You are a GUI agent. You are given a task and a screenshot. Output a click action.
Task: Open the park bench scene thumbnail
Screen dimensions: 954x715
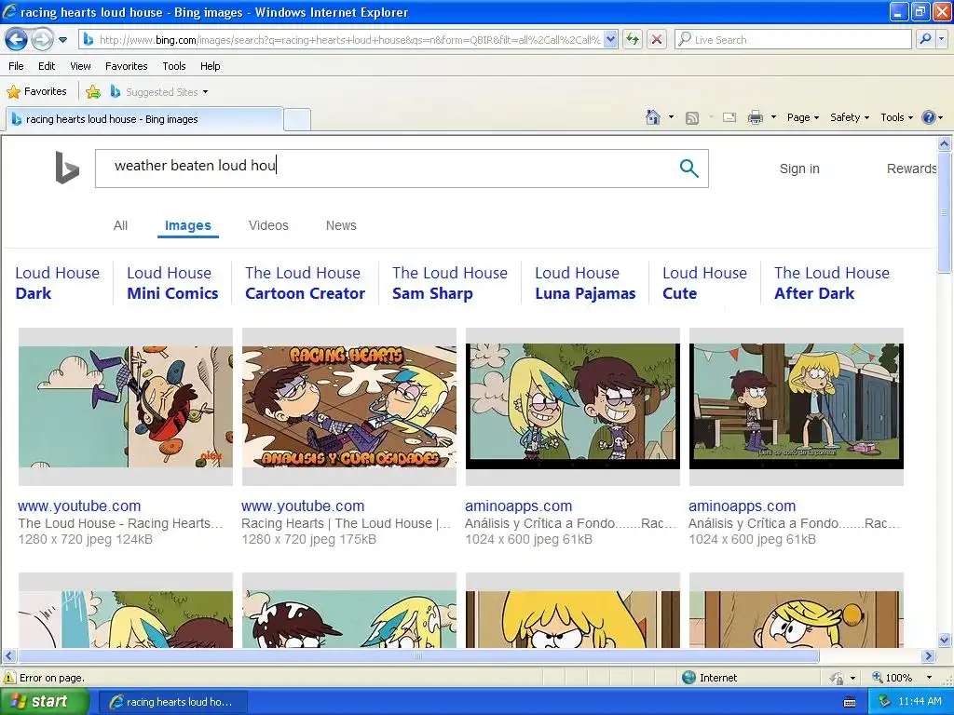(x=796, y=407)
